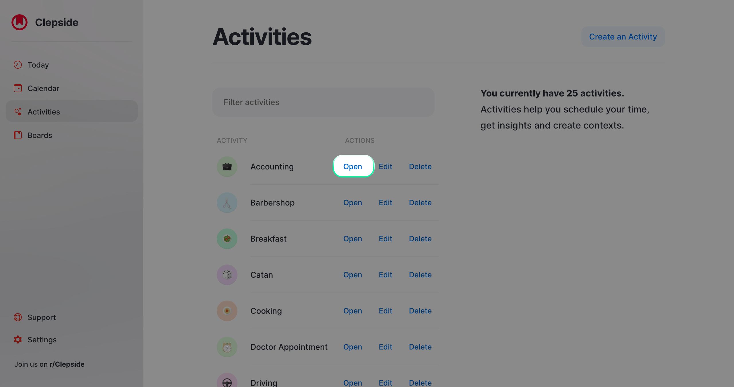The height and width of the screenshot is (387, 734).
Task: Click Create an Activity
Action: (623, 37)
